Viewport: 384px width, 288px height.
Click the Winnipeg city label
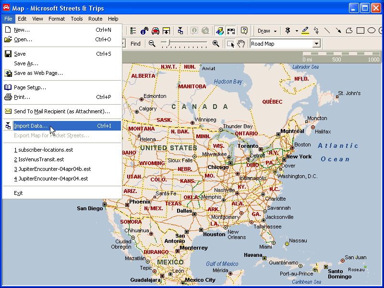[205, 120]
